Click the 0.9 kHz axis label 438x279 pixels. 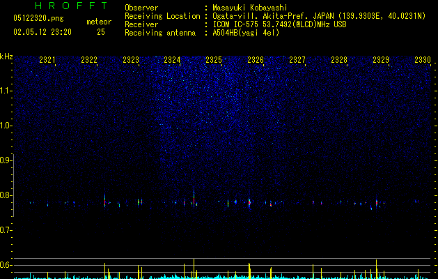[6, 160]
